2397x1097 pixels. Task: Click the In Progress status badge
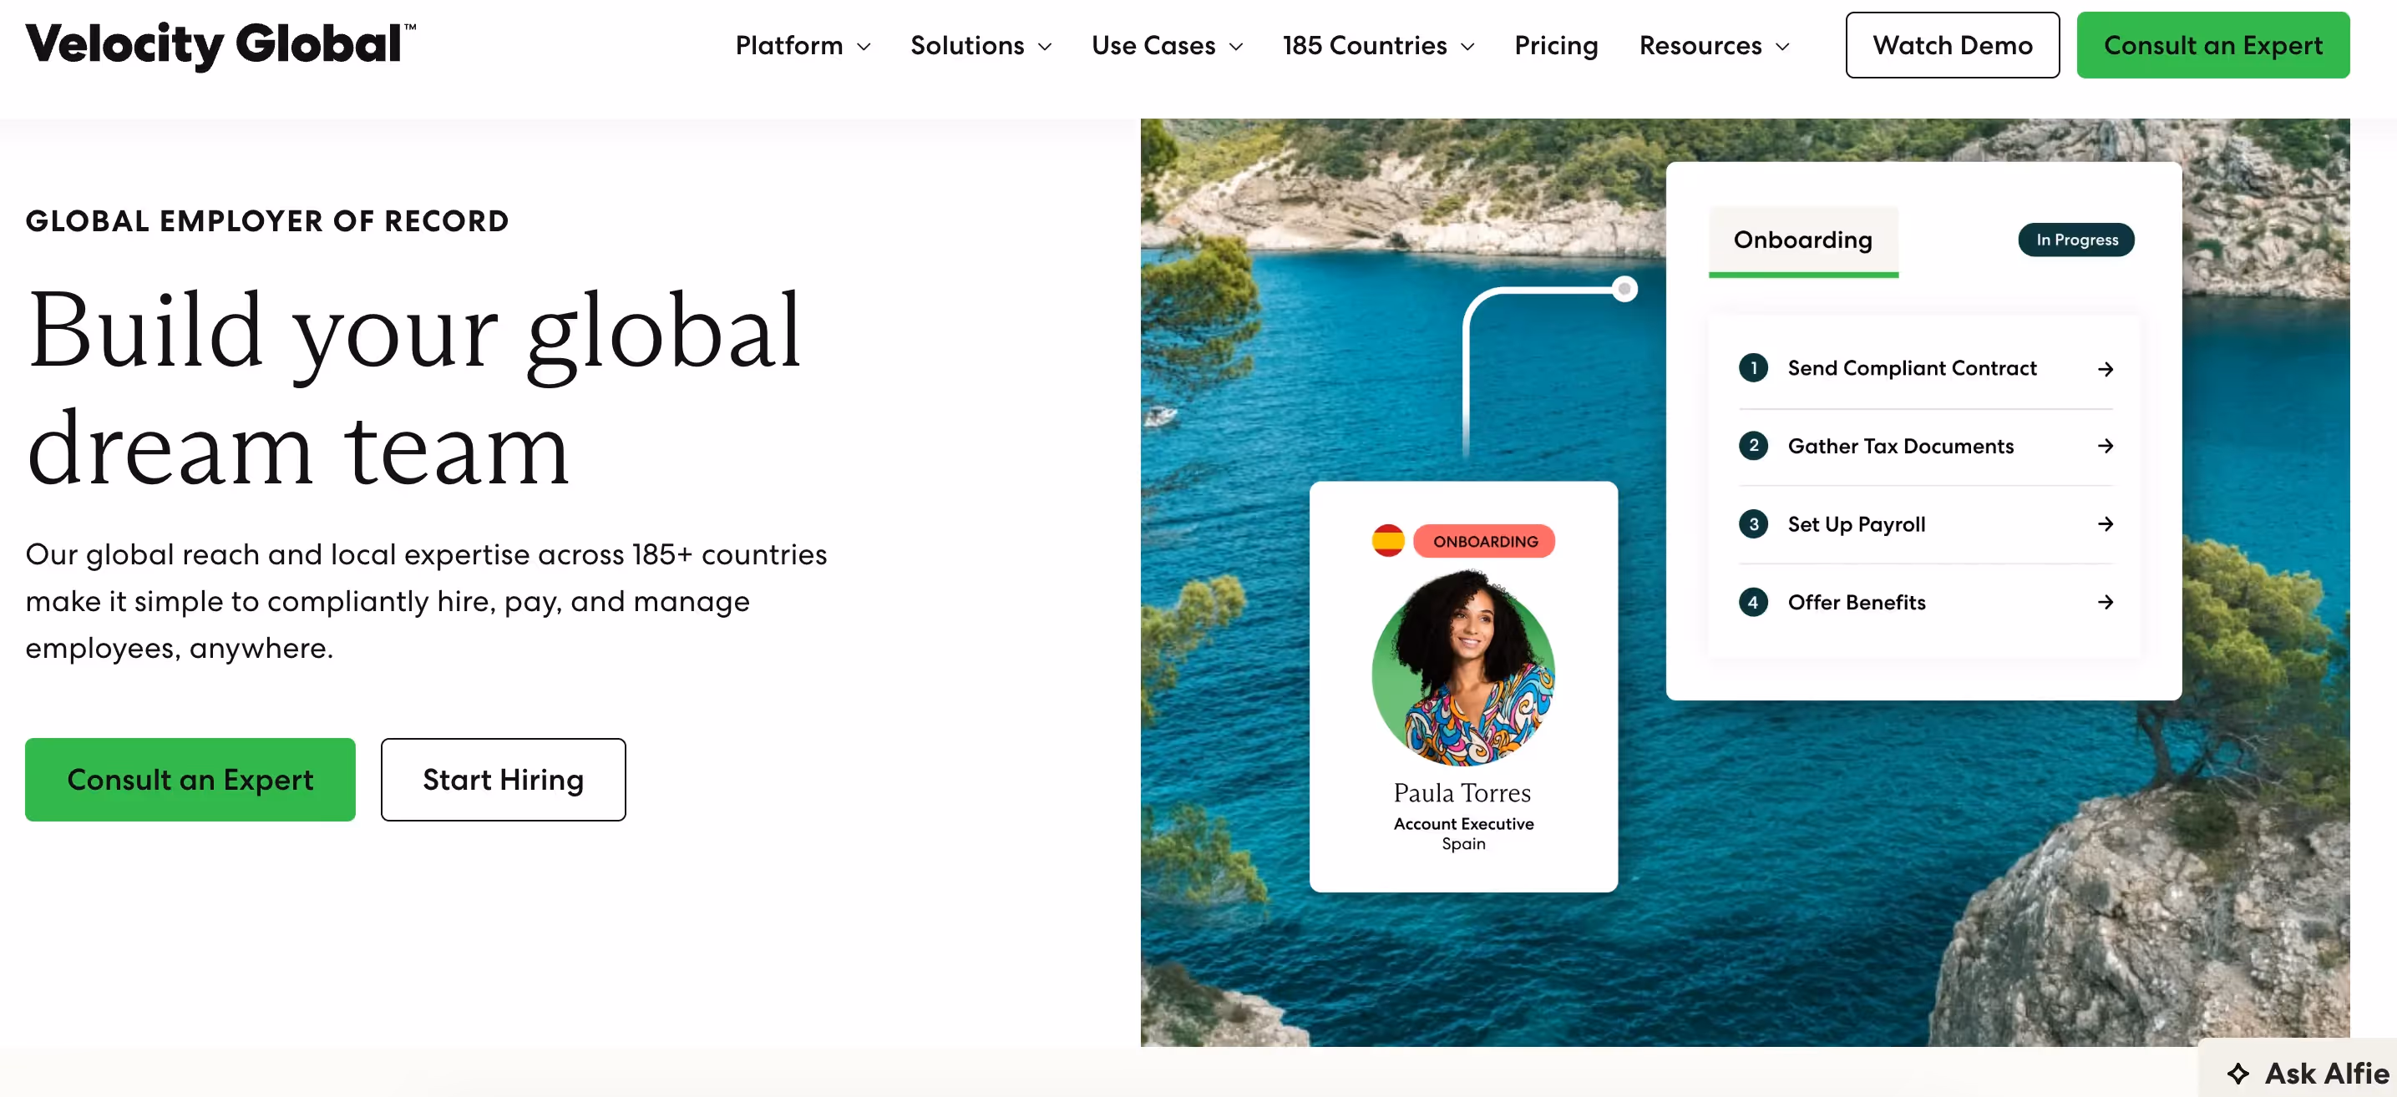pos(2076,239)
